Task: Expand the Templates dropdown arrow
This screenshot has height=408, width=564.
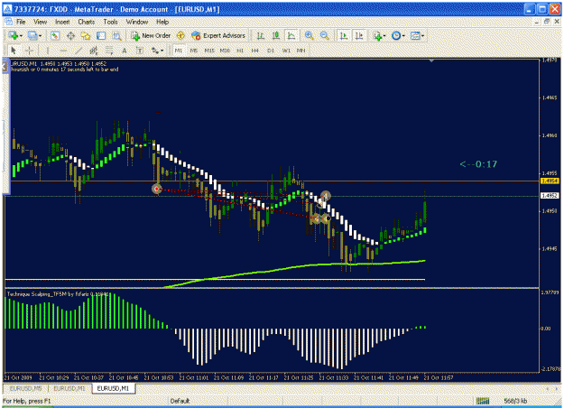Action: point(422,35)
